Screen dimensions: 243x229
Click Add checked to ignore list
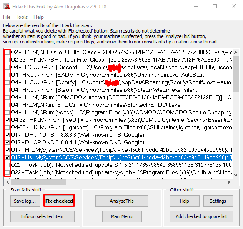(x=201, y=216)
